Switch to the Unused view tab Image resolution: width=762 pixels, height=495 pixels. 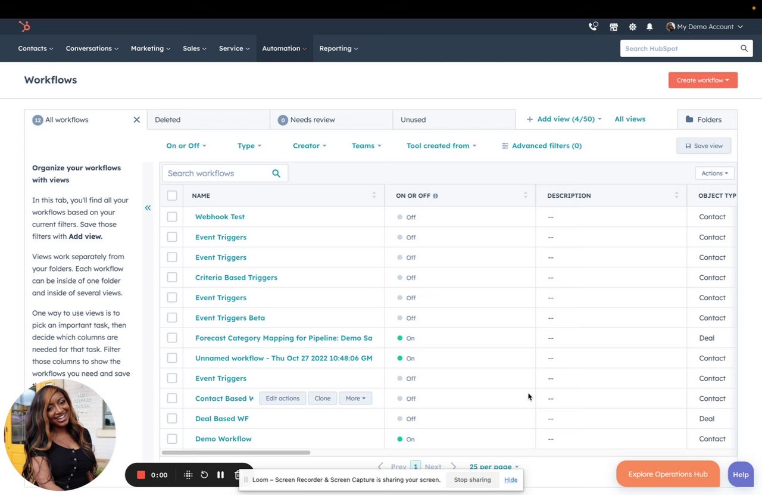pos(454,120)
